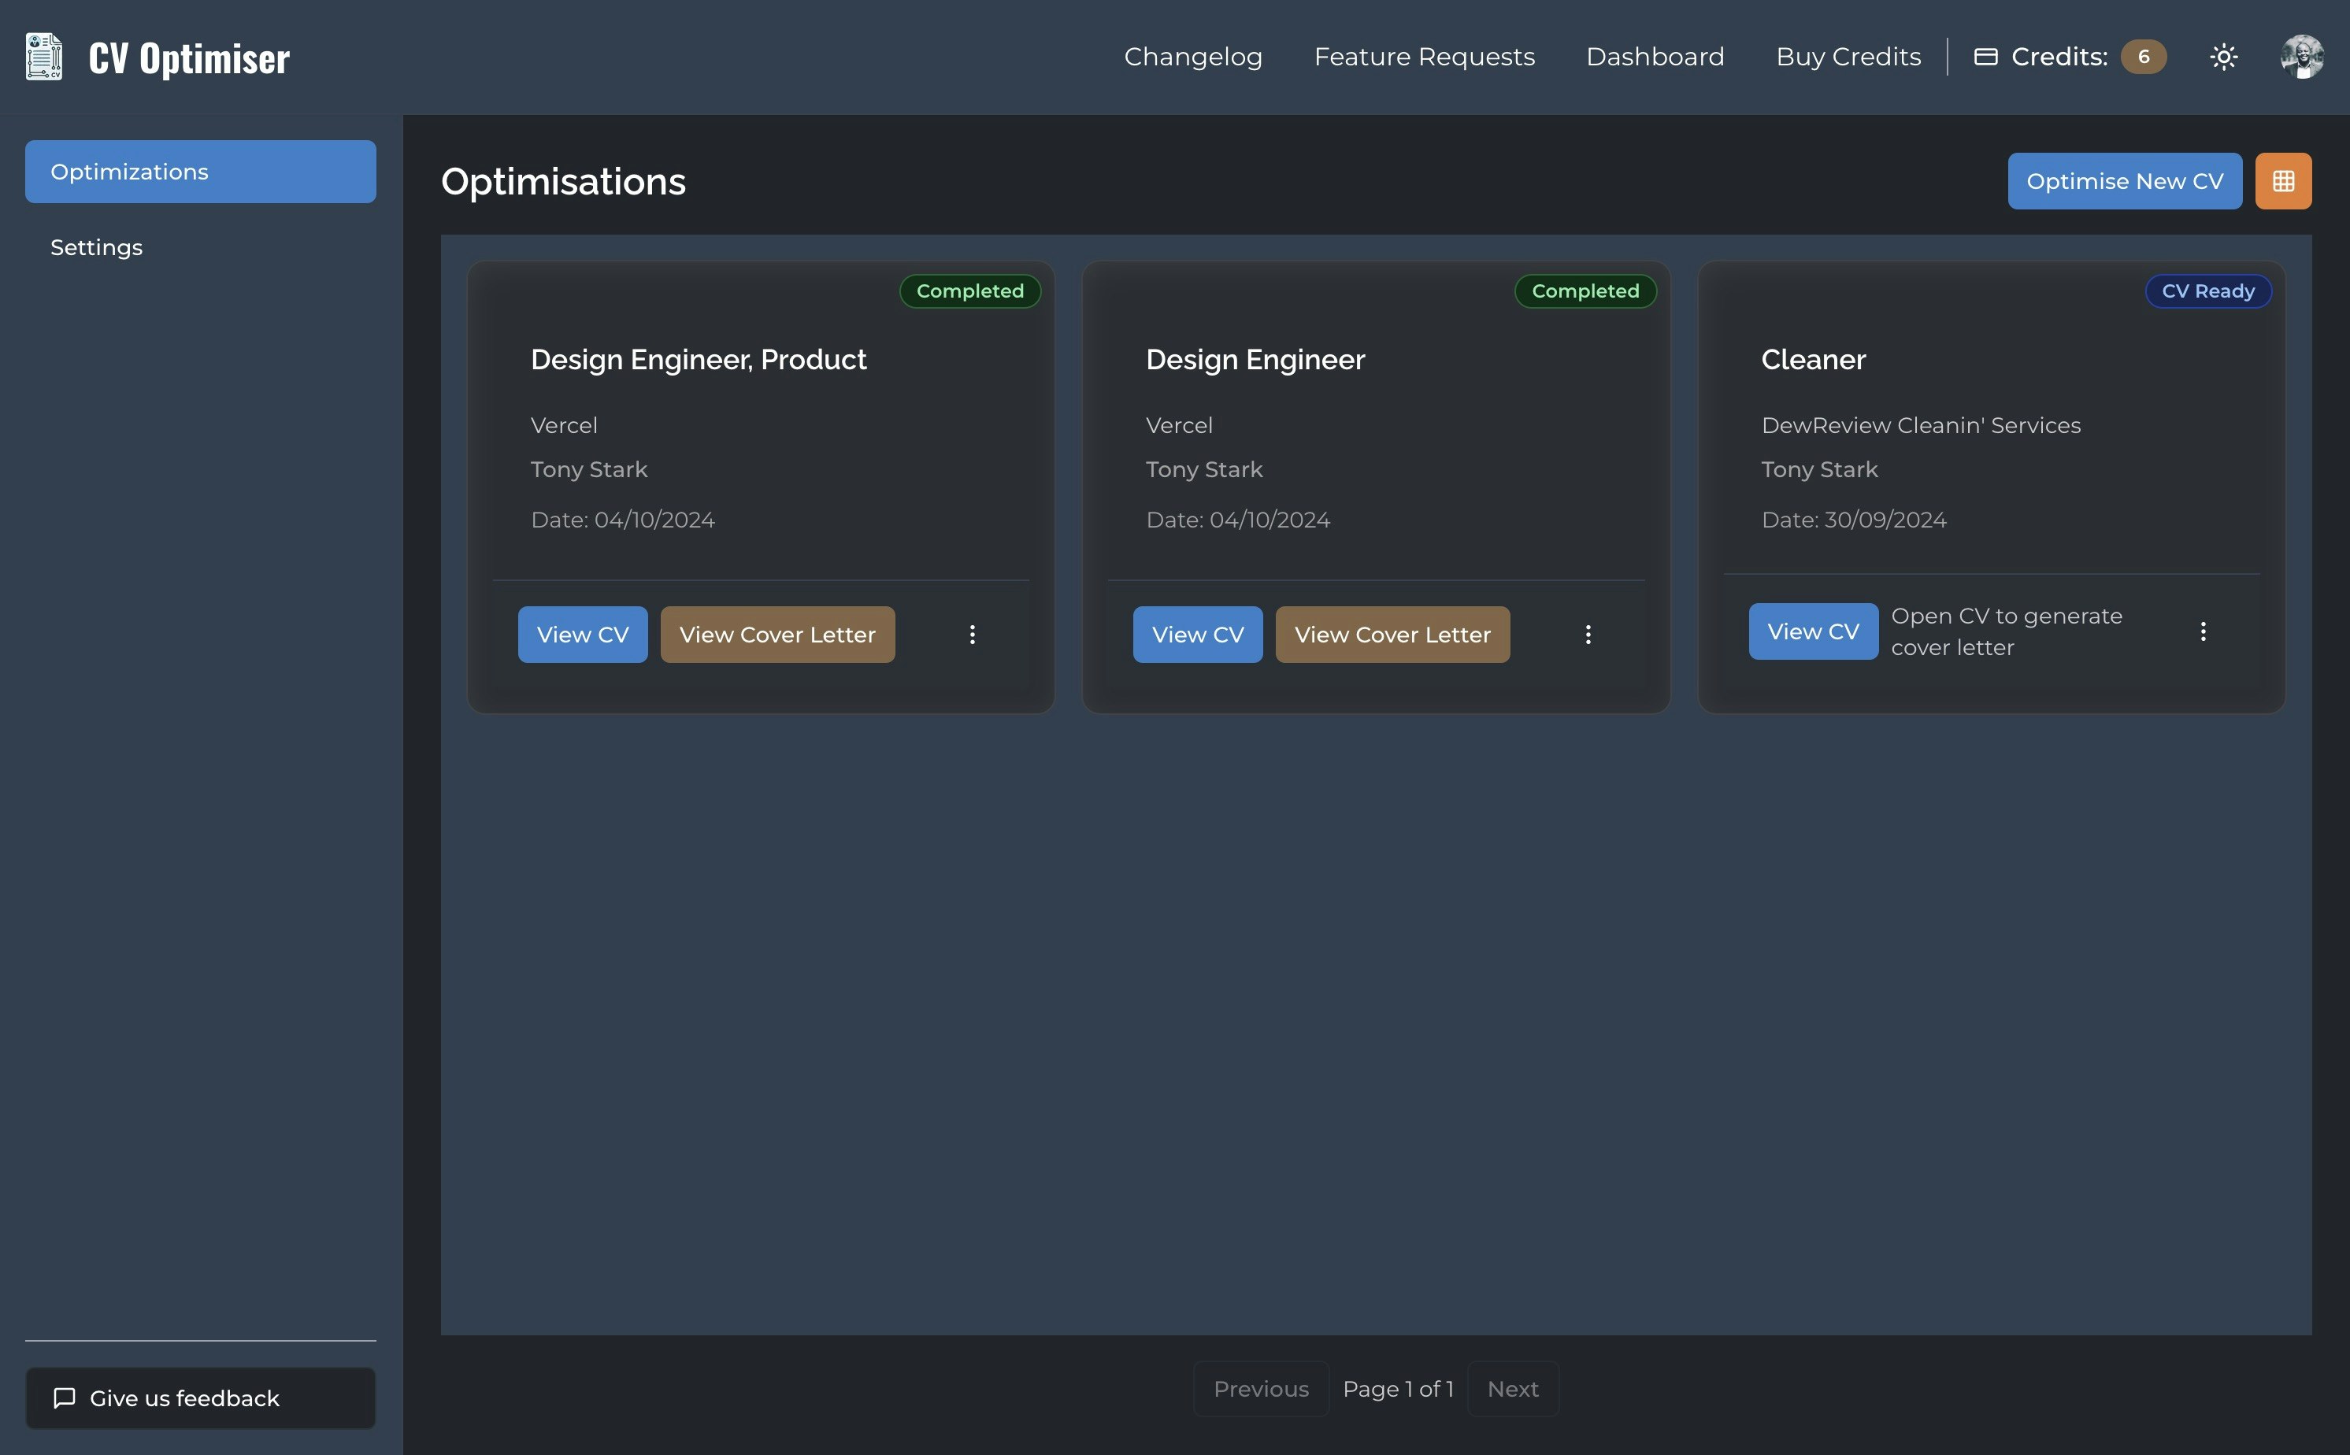Image resolution: width=2350 pixels, height=1455 pixels.
Task: Click the Next pagination button
Action: (1512, 1389)
